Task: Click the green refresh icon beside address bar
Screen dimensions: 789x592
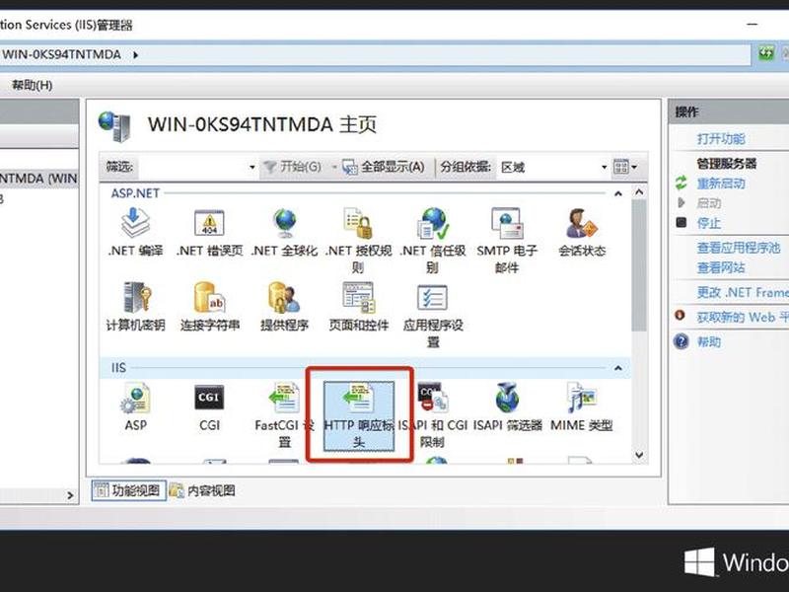Action: 766,53
